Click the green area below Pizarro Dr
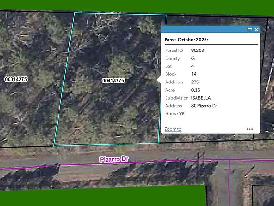 pos(103,196)
